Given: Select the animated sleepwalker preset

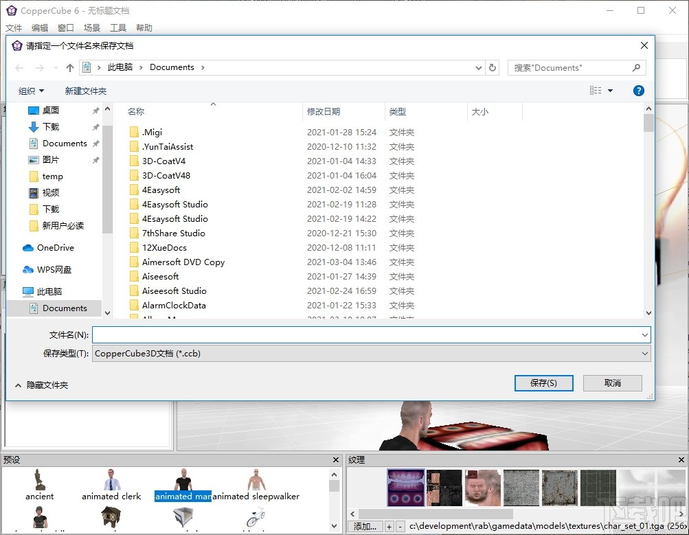Looking at the screenshot, I should click(256, 485).
